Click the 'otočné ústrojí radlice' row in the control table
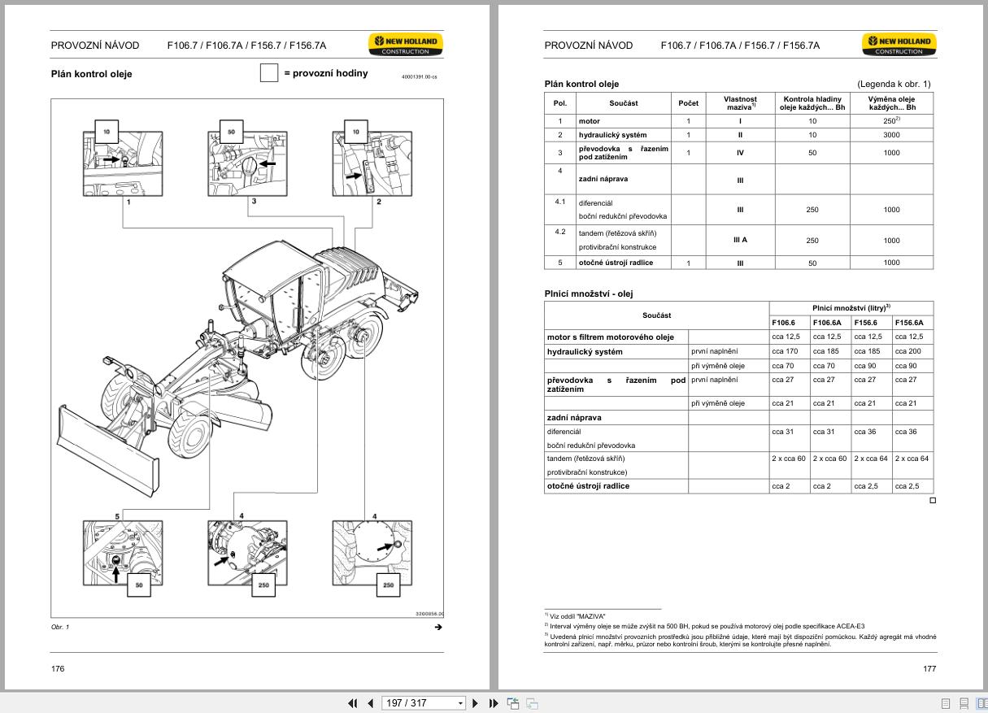 tap(738, 263)
